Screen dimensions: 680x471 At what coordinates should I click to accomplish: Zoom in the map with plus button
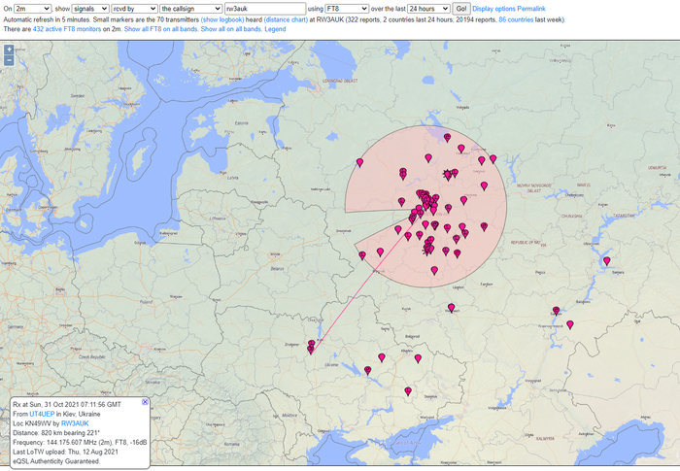click(10, 49)
